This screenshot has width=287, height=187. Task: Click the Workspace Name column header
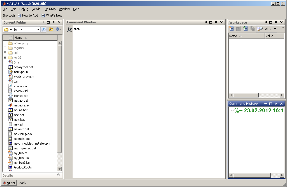247,36
